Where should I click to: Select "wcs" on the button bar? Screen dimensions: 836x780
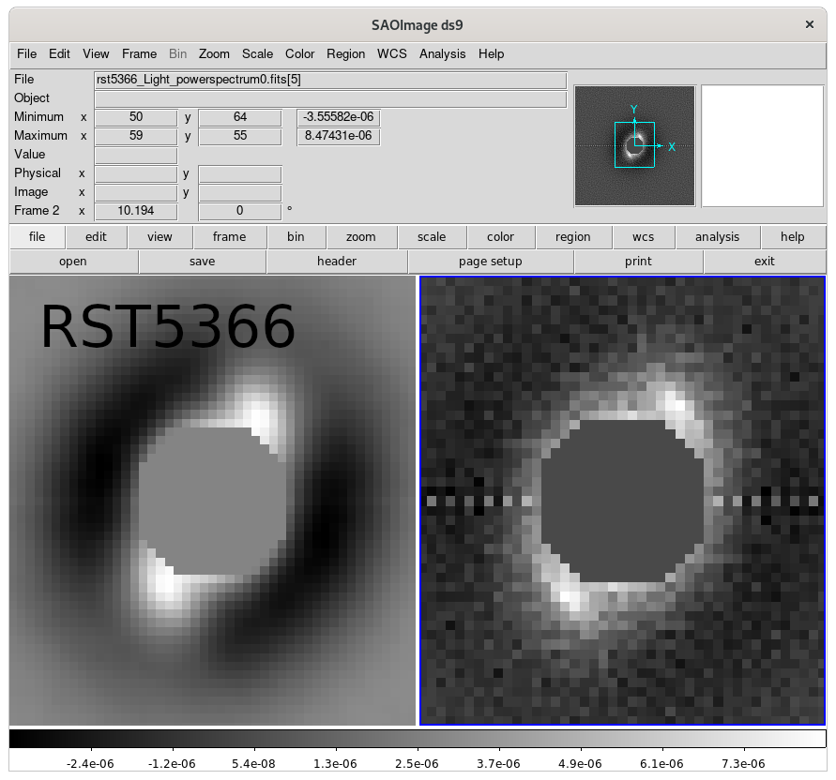(x=644, y=236)
